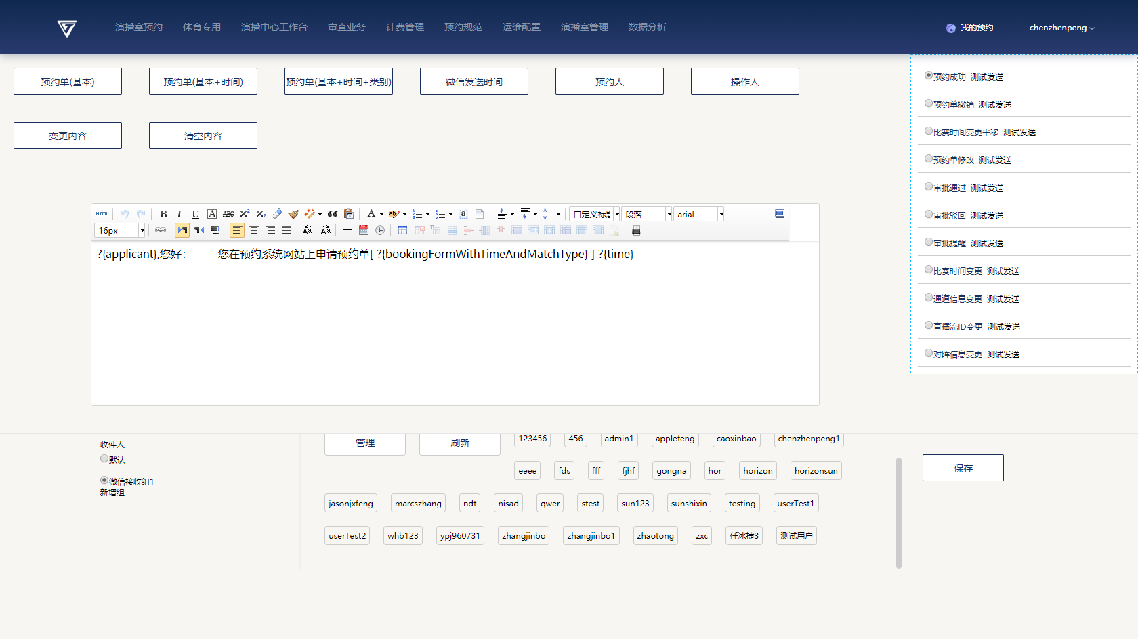Expand the arial font family dropdown
The height and width of the screenshot is (639, 1138).
[721, 214]
